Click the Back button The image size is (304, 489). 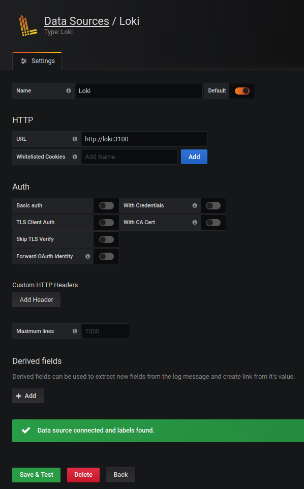(120, 475)
